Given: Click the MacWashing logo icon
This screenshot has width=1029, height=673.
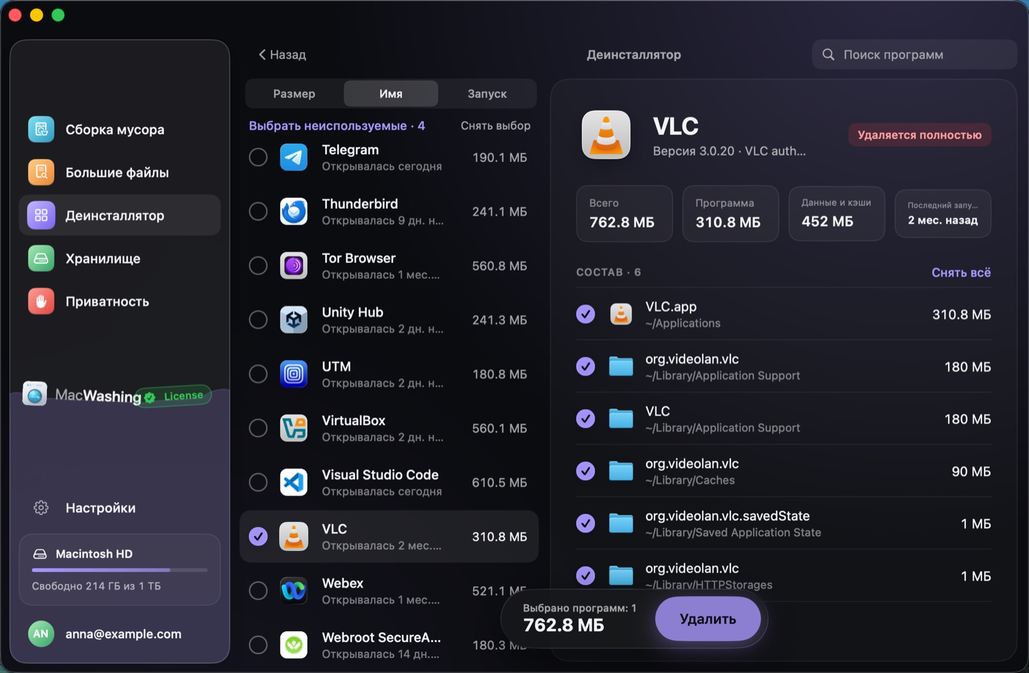Looking at the screenshot, I should click(35, 394).
